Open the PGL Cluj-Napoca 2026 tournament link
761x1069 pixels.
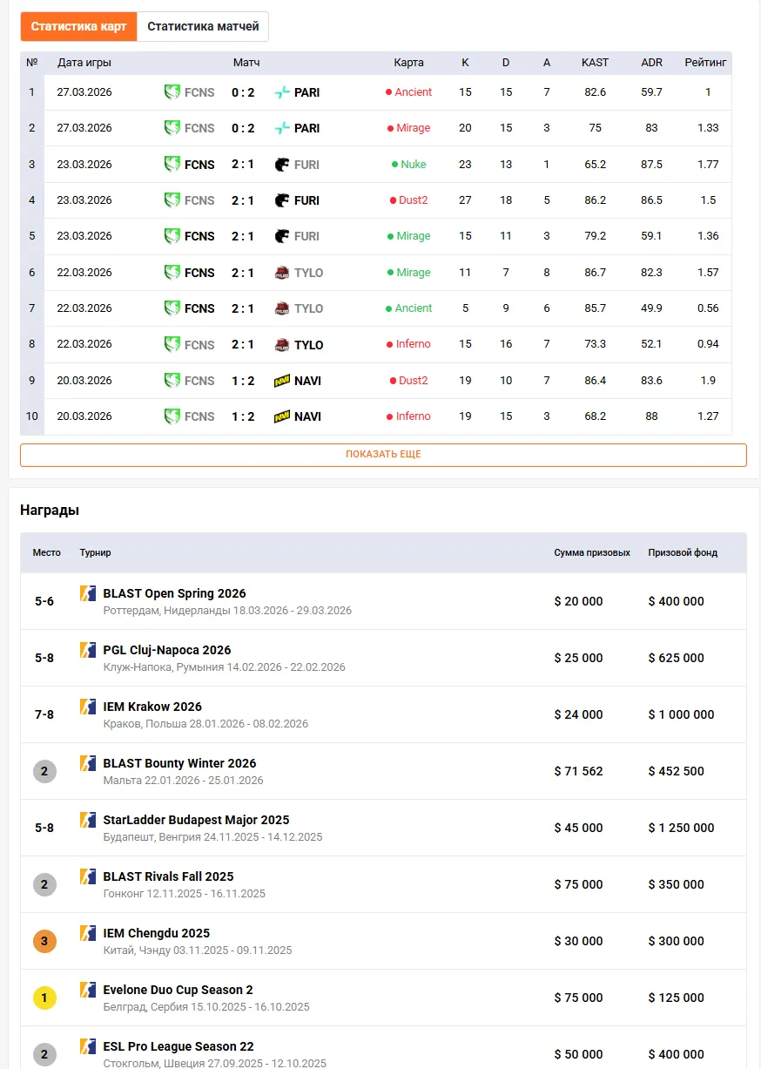167,650
